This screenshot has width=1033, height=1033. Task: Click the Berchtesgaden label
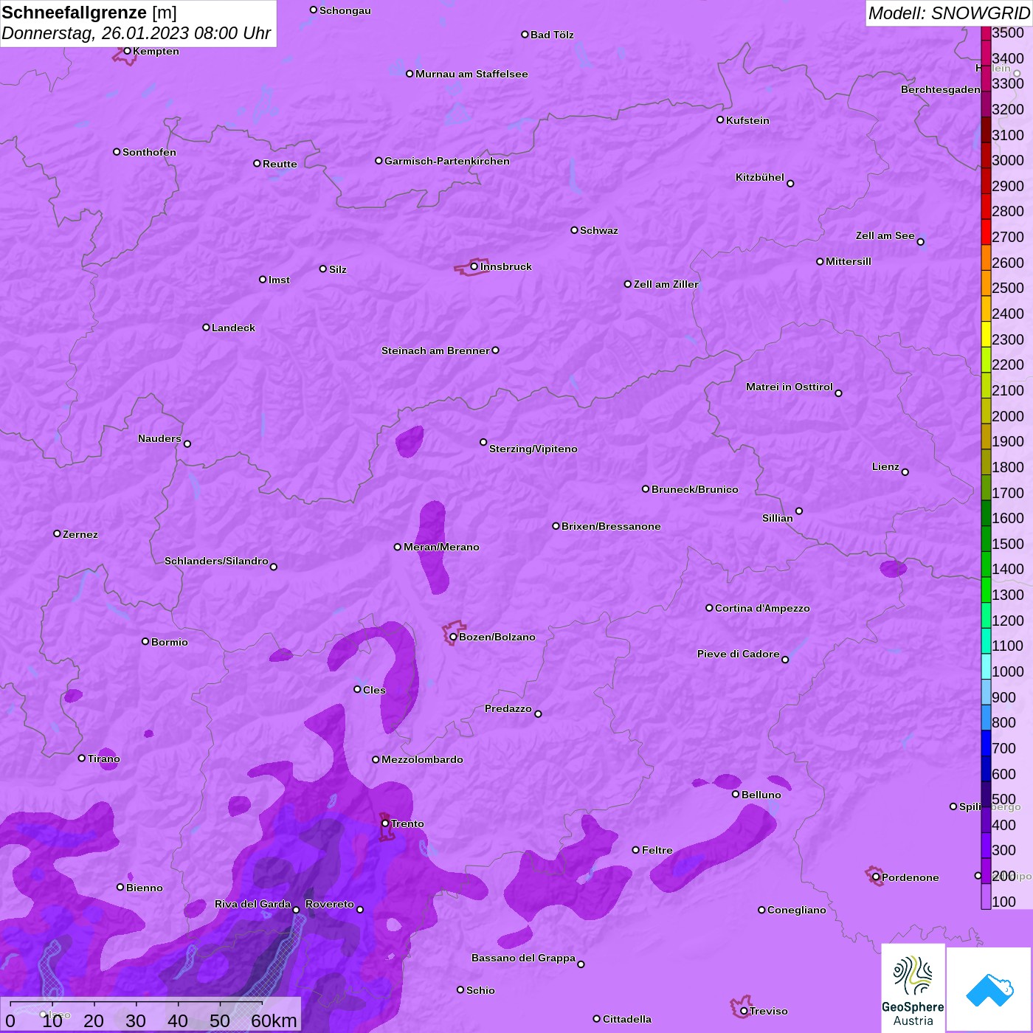click(941, 89)
